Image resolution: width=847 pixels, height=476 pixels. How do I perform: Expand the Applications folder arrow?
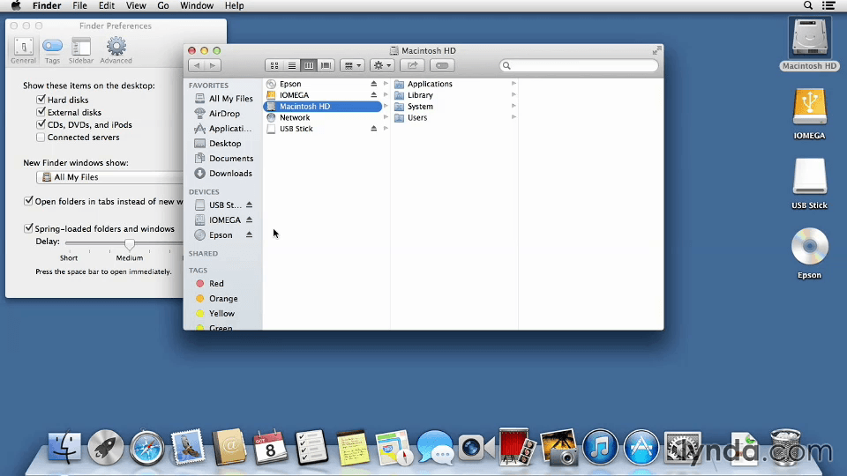513,84
